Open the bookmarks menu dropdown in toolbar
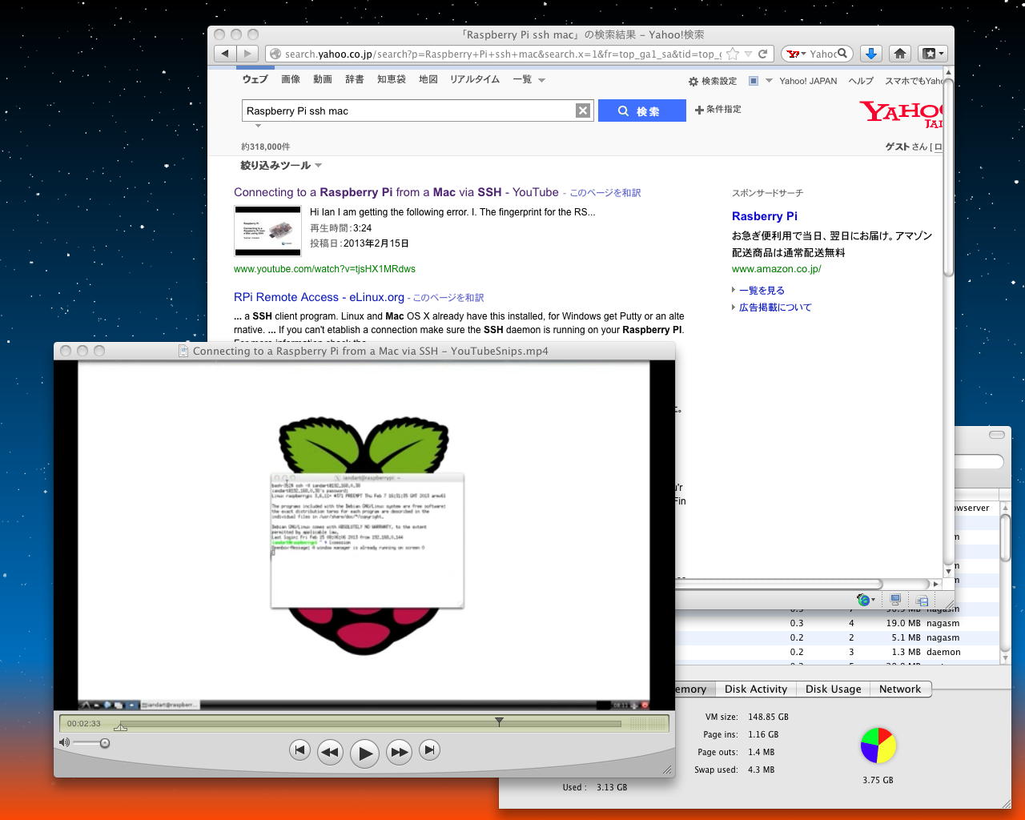1025x820 pixels. [932, 54]
